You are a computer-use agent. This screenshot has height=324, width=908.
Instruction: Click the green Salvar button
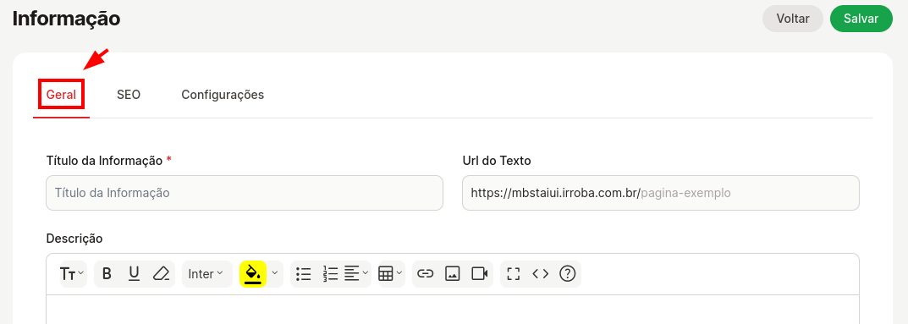(861, 19)
